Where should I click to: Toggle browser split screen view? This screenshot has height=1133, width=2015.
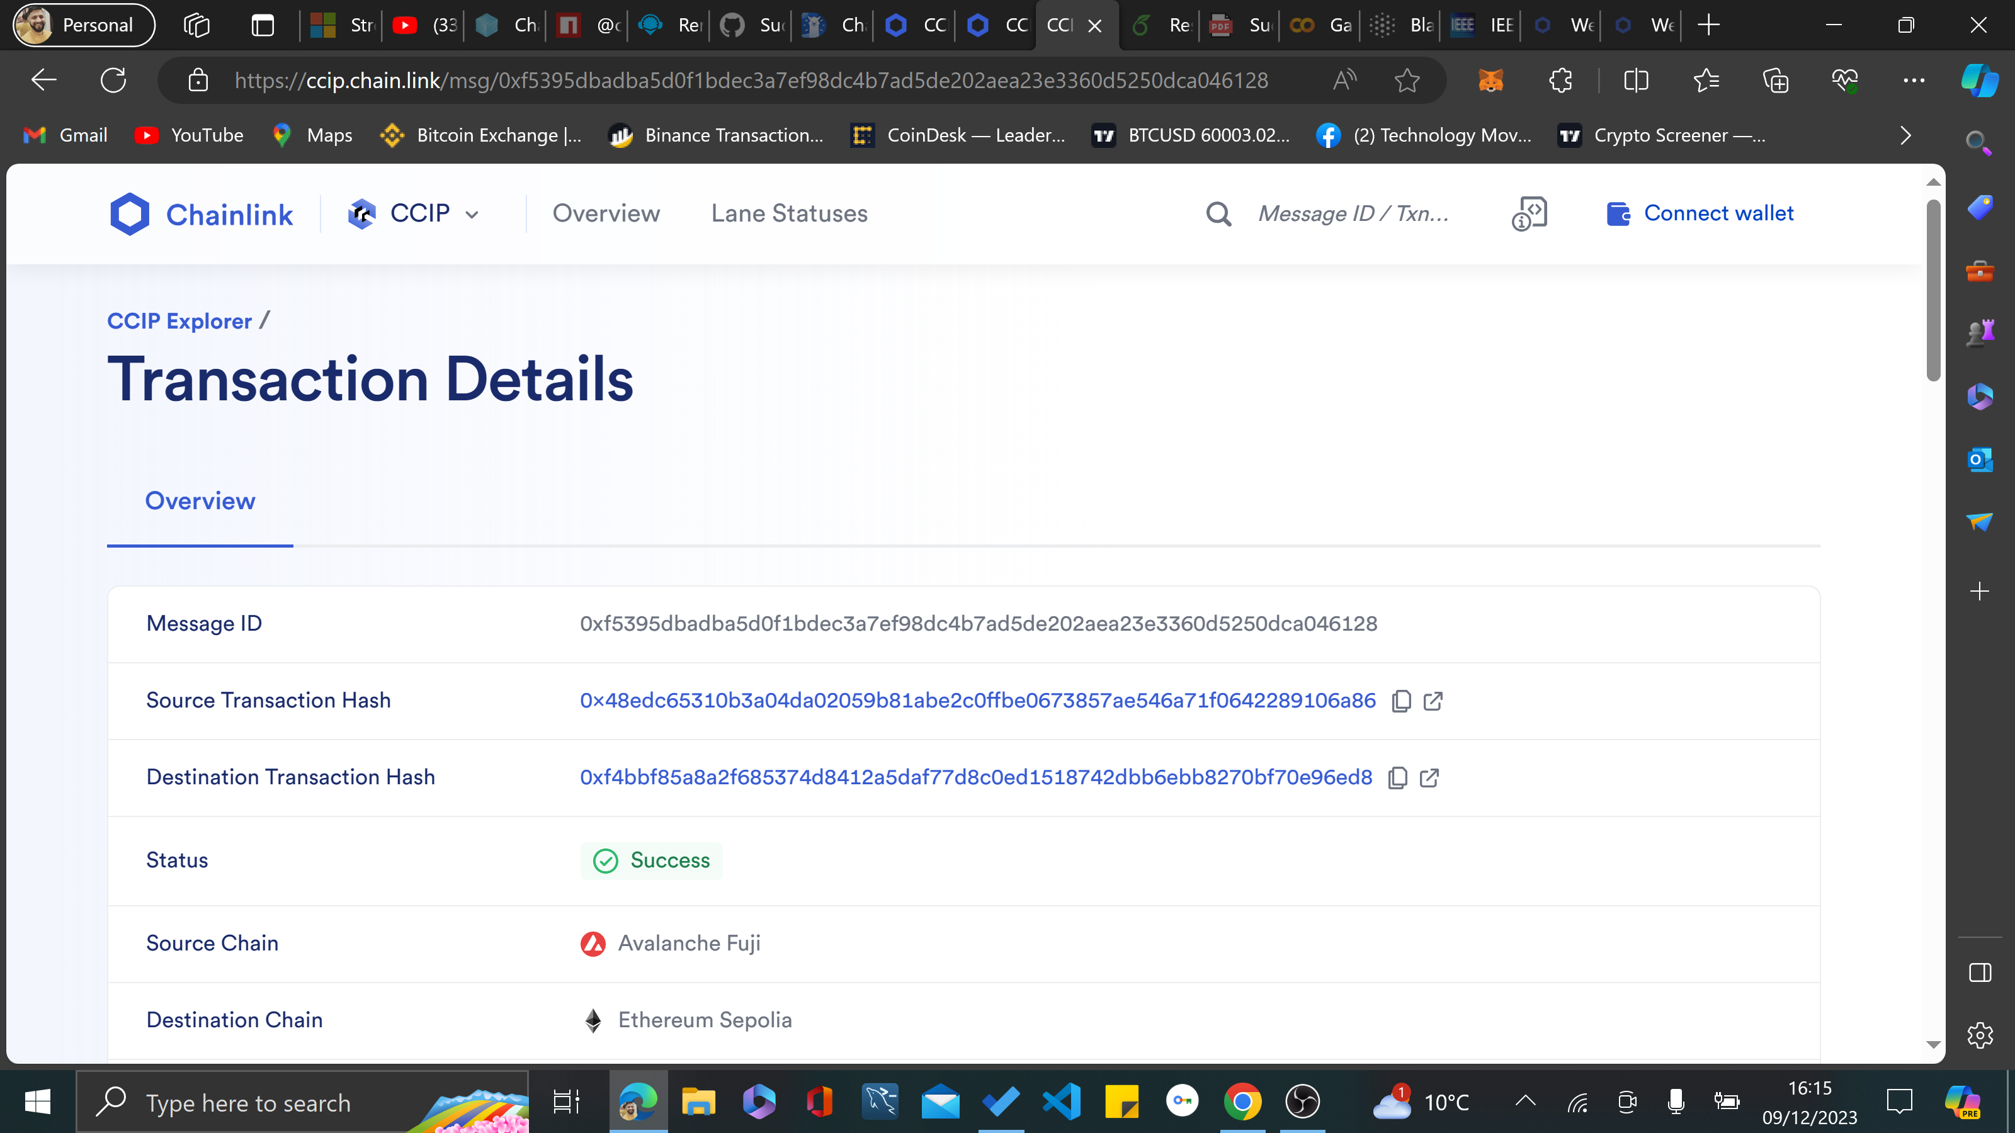pos(1636,81)
